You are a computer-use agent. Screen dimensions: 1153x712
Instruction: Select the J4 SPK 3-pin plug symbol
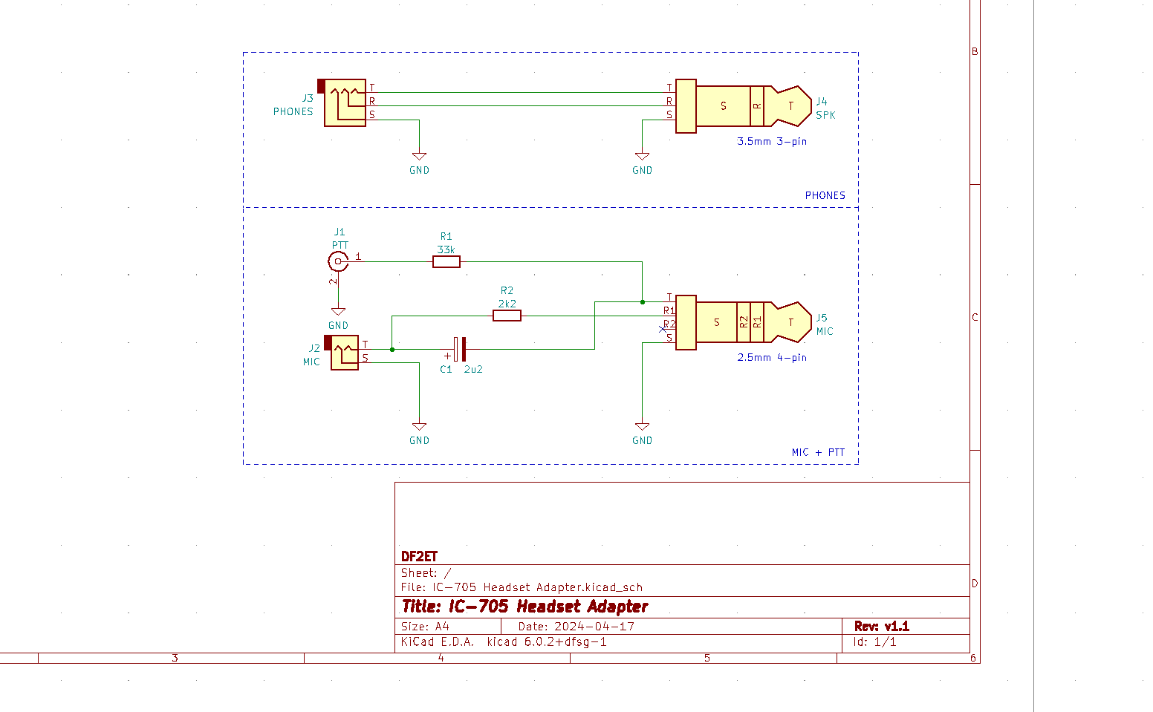tap(743, 106)
